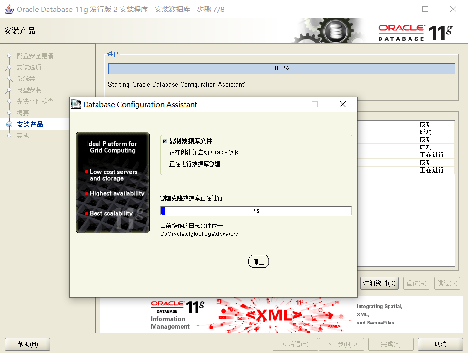This screenshot has height=353, width=468.
Task: Select 安装选项 step in sidebar
Action: tap(29, 67)
